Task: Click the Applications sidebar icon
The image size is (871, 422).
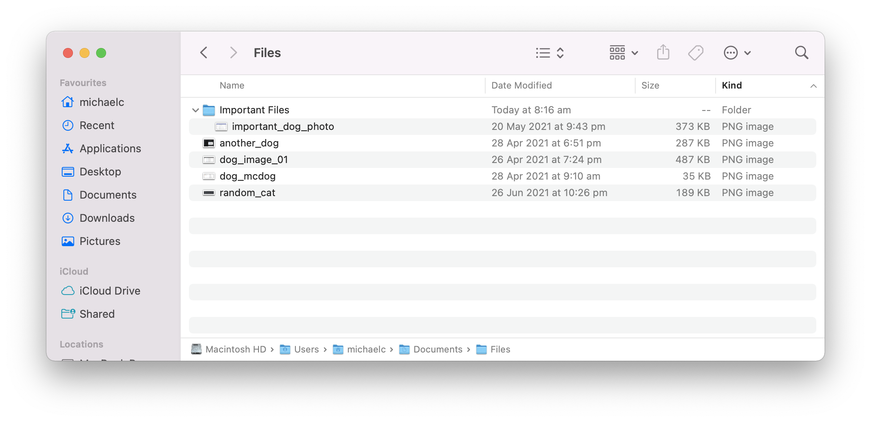Action: click(x=110, y=148)
